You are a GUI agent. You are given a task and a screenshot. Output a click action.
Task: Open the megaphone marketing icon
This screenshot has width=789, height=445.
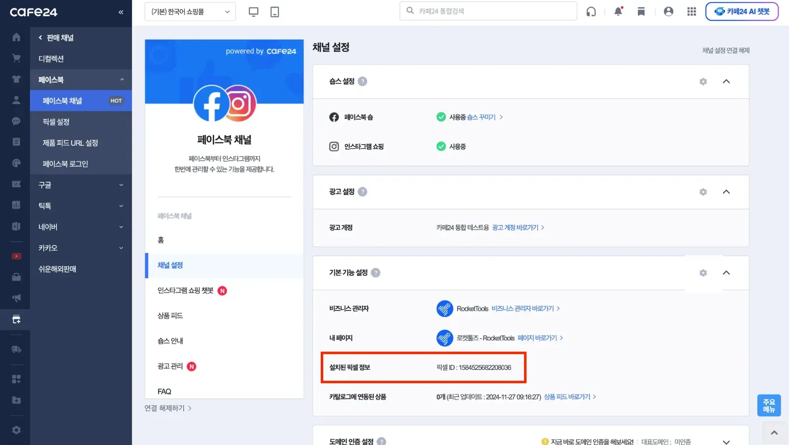click(16, 298)
